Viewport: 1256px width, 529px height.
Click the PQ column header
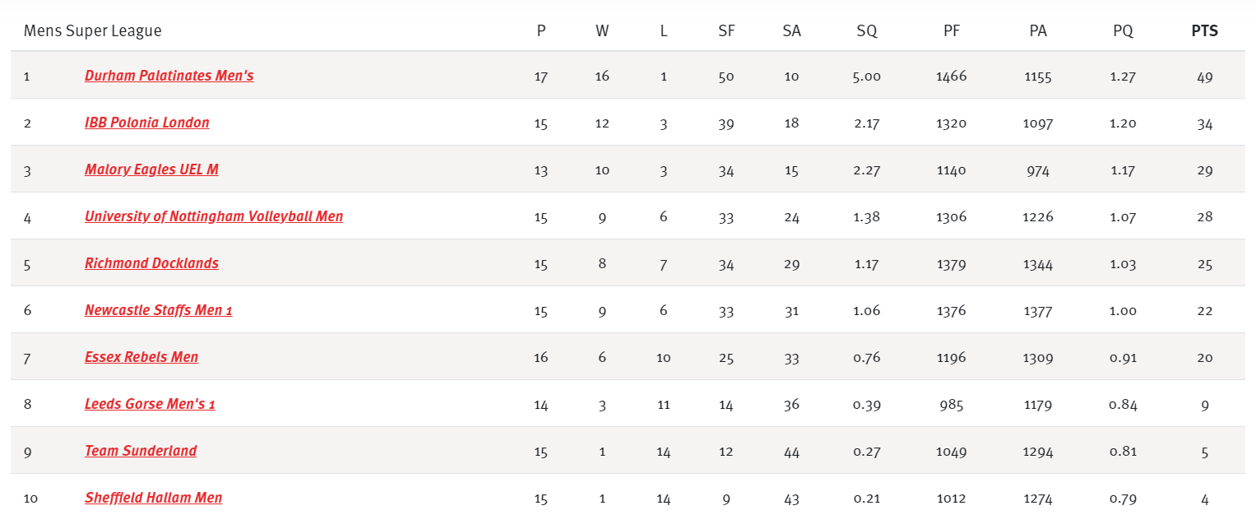(1123, 31)
